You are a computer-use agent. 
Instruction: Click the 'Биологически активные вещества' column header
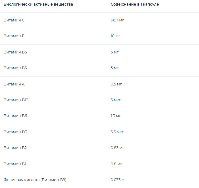[x=38, y=4]
